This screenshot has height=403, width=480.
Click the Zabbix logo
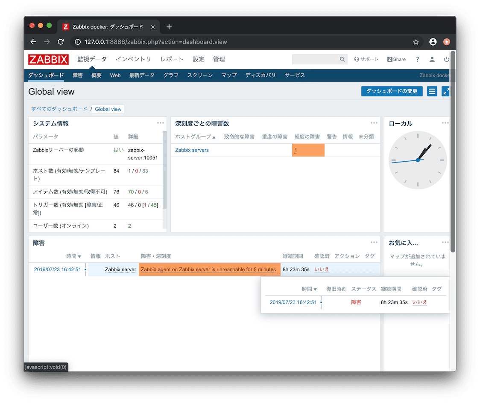48,59
